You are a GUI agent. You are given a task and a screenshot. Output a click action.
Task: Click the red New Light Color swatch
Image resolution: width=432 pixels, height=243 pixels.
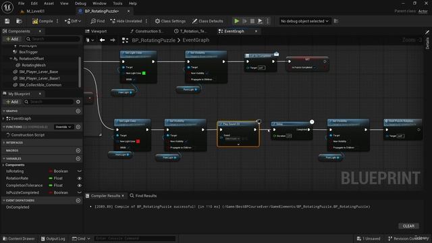(x=138, y=141)
